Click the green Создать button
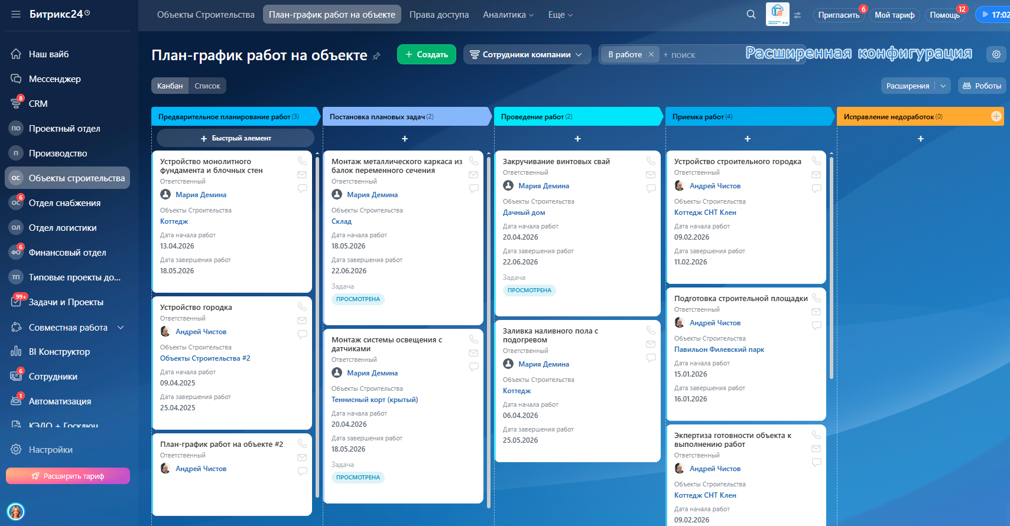This screenshot has height=526, width=1010. click(x=427, y=54)
